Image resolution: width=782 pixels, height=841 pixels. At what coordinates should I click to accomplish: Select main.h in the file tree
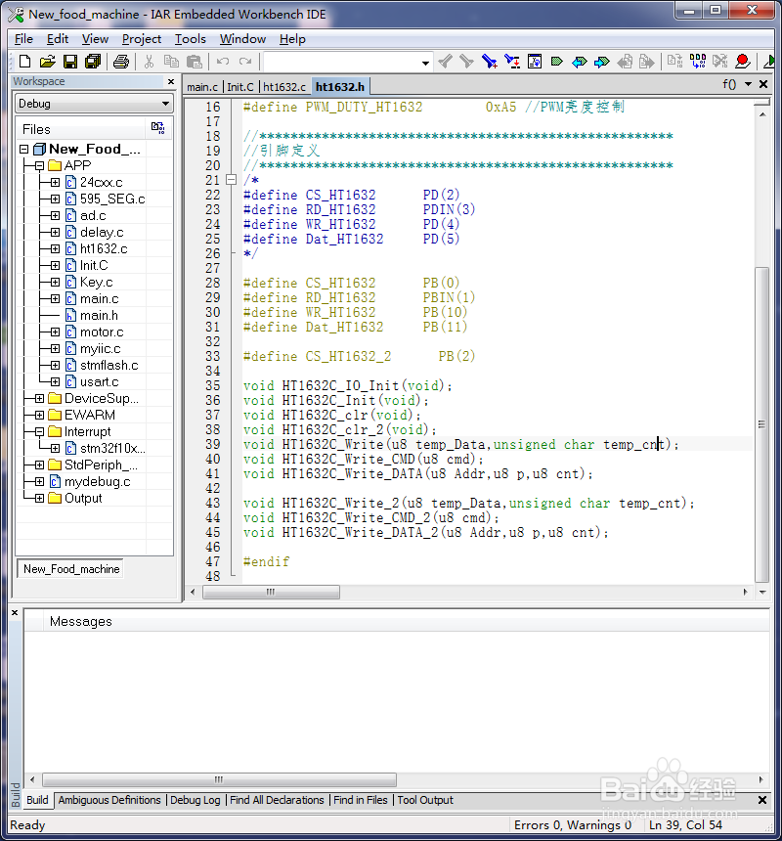coord(99,315)
